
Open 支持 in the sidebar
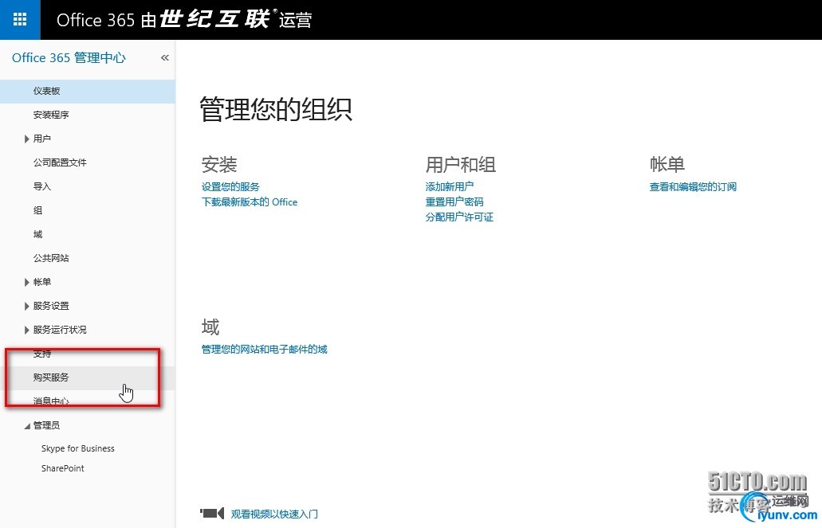[x=42, y=354]
